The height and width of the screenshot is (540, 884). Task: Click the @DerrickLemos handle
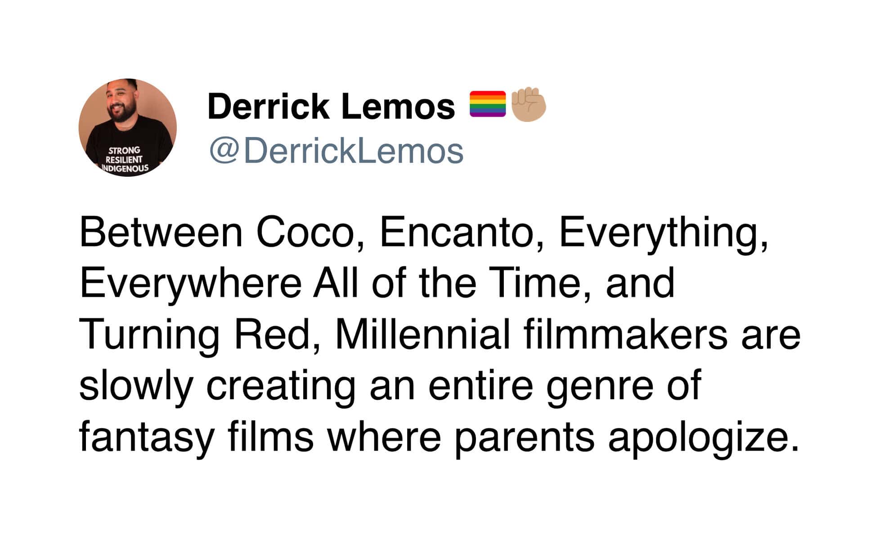click(x=336, y=151)
